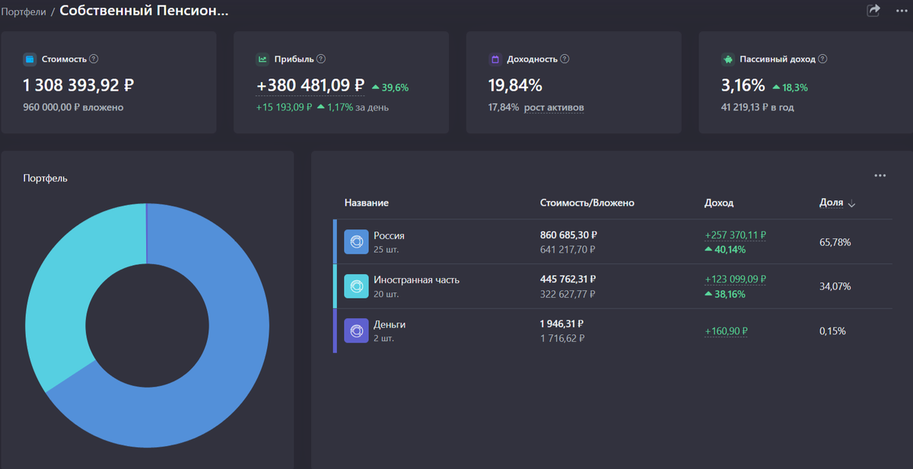The width and height of the screenshot is (913, 469).
Task: Show help for Прибыль question mark
Action: click(x=321, y=59)
